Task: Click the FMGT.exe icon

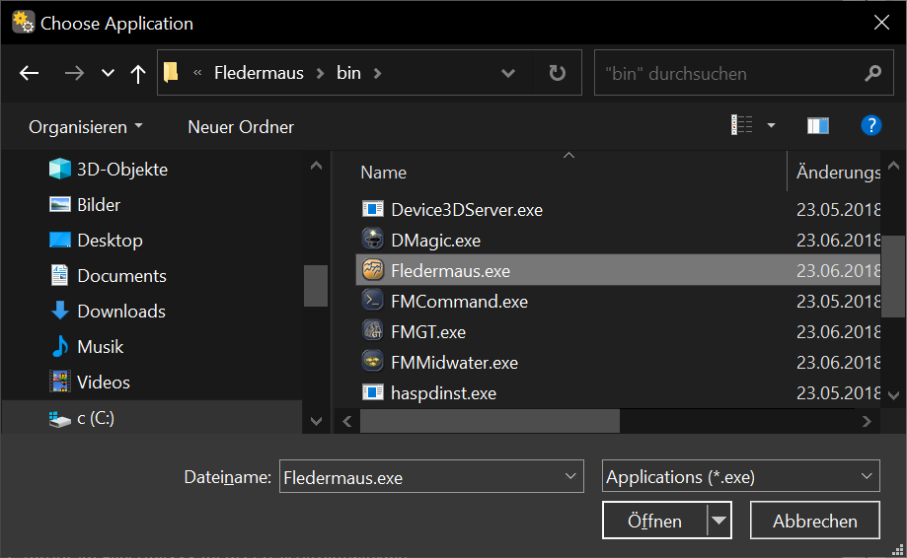Action: tap(372, 330)
